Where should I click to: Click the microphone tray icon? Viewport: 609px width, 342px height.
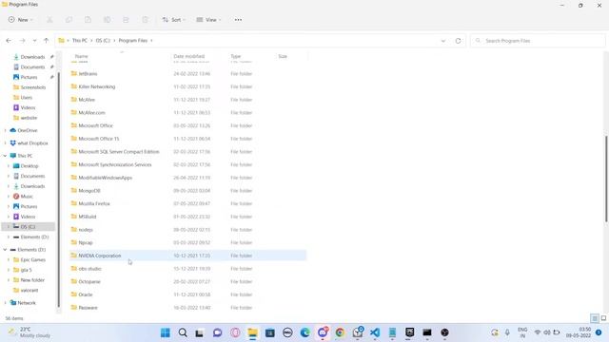[x=507, y=332]
